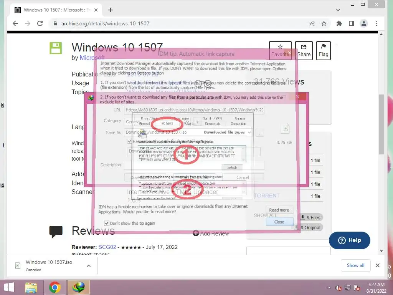Image resolution: width=393 pixels, height=295 pixels.
Task: Open reviewer SCG02 profile link
Action: click(x=107, y=247)
